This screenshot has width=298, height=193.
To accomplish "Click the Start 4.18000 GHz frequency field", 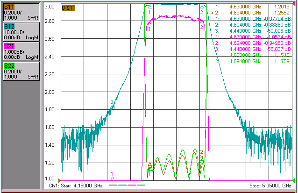I will (76, 186).
